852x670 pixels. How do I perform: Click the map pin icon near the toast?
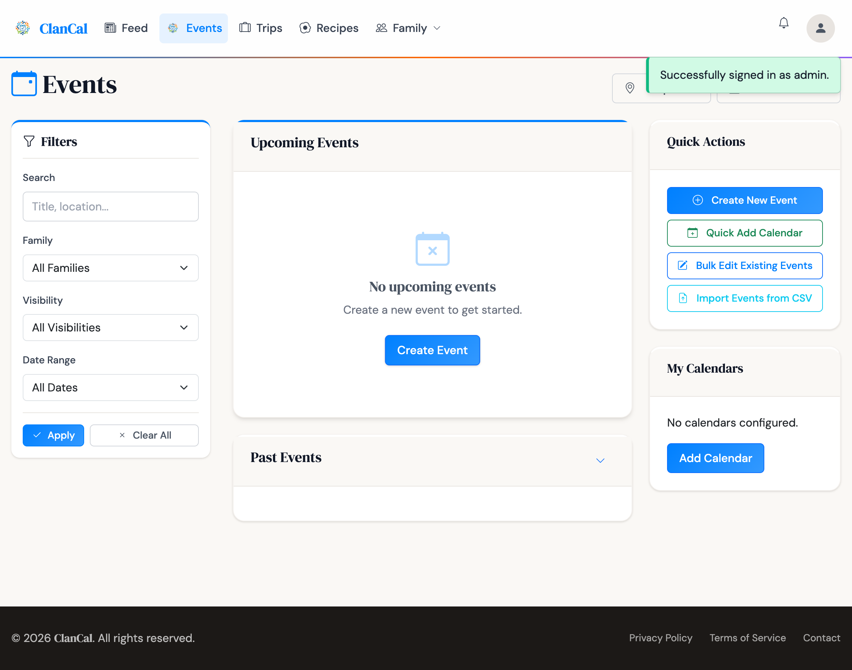(630, 89)
